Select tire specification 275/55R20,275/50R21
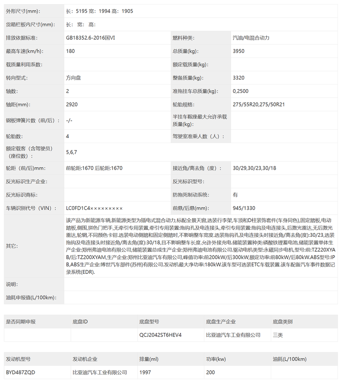 [259, 105]
